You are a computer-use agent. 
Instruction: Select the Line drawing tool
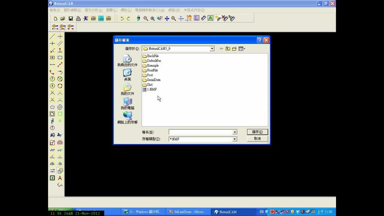coord(52,36)
